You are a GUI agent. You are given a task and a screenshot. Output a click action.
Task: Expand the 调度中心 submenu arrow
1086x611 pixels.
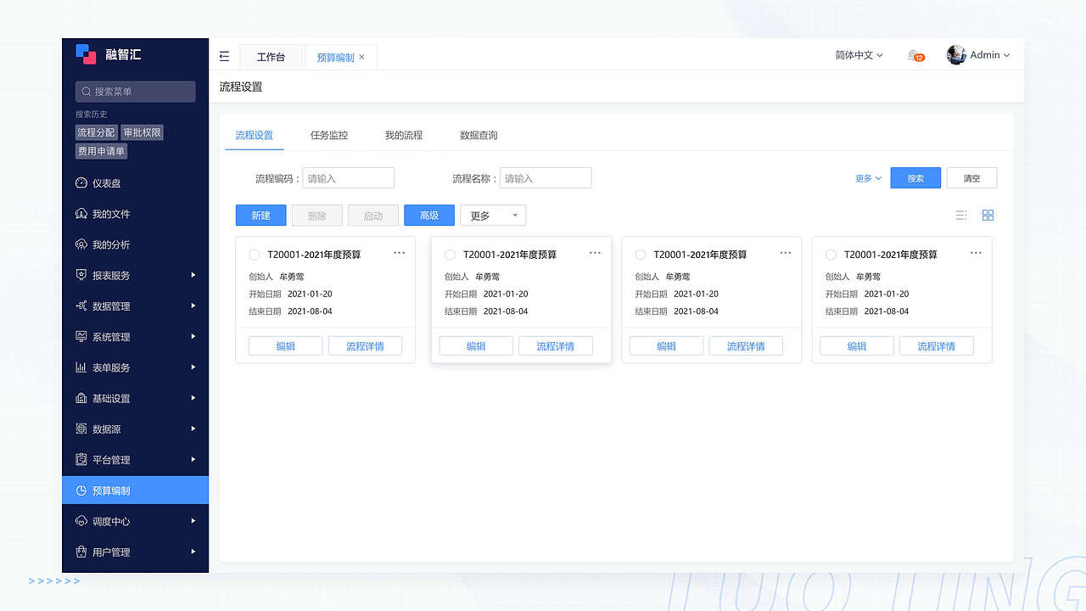193,521
